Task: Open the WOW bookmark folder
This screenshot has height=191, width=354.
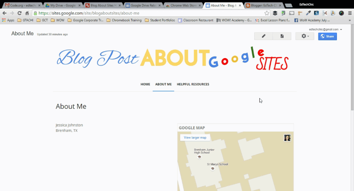Action: 58,20
